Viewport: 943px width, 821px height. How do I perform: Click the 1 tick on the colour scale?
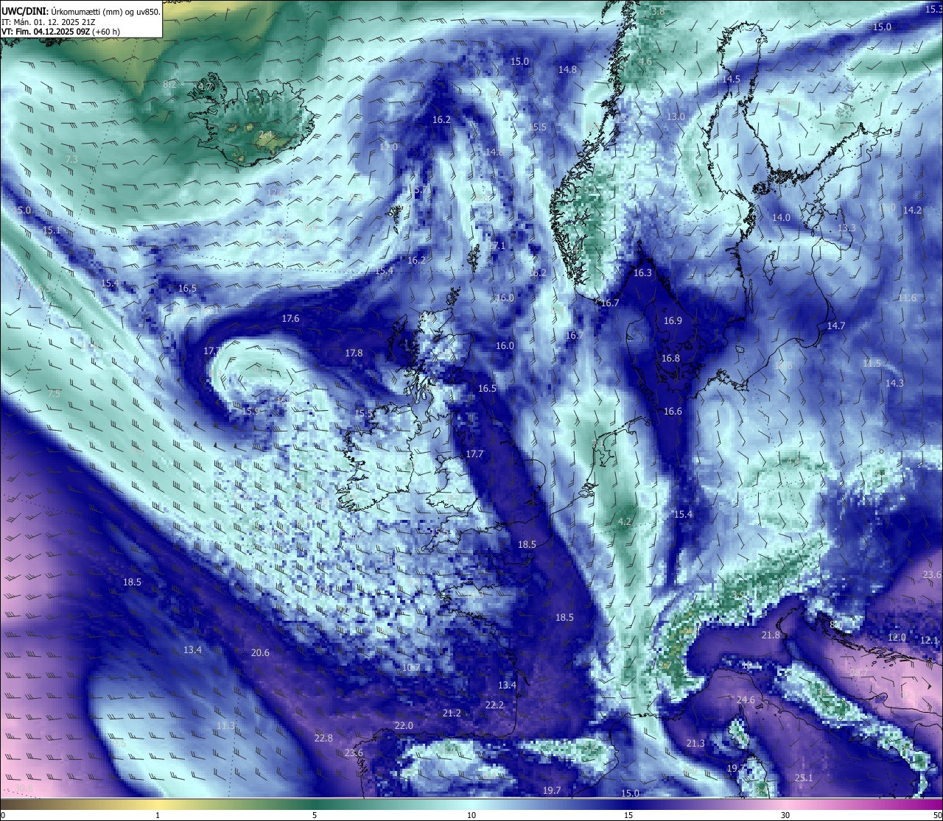tap(158, 815)
